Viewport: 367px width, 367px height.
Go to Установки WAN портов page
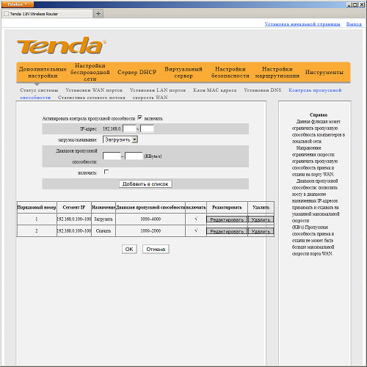coord(94,90)
